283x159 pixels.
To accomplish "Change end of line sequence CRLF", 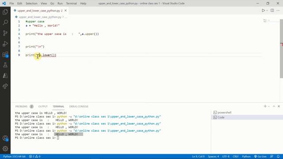I will tap(236, 156).
